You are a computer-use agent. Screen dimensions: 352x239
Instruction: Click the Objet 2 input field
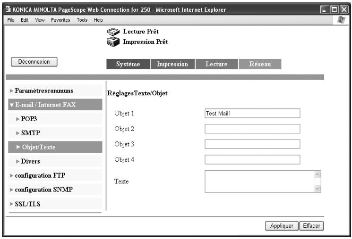(x=252, y=129)
